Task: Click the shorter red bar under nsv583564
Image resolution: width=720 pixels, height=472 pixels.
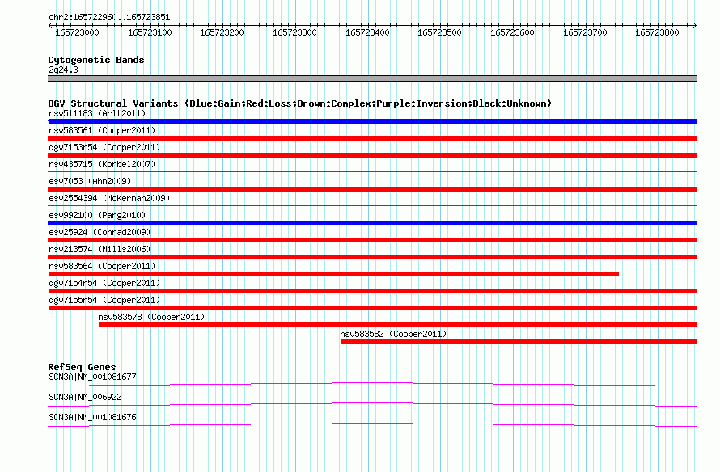Action: coord(333,274)
